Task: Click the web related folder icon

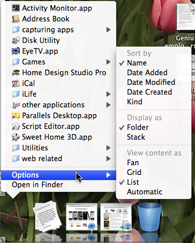Action: point(16,159)
